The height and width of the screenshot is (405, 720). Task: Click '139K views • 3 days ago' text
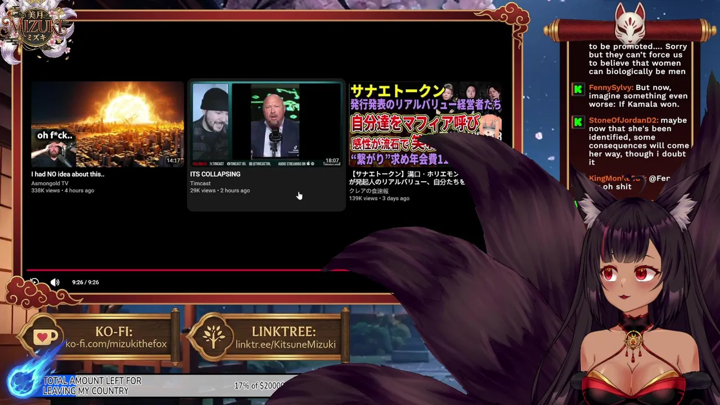pyautogui.click(x=379, y=199)
